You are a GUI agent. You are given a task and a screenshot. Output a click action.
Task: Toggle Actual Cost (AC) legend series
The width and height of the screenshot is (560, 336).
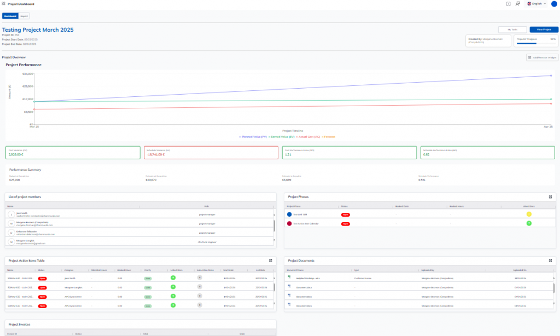[x=308, y=136]
